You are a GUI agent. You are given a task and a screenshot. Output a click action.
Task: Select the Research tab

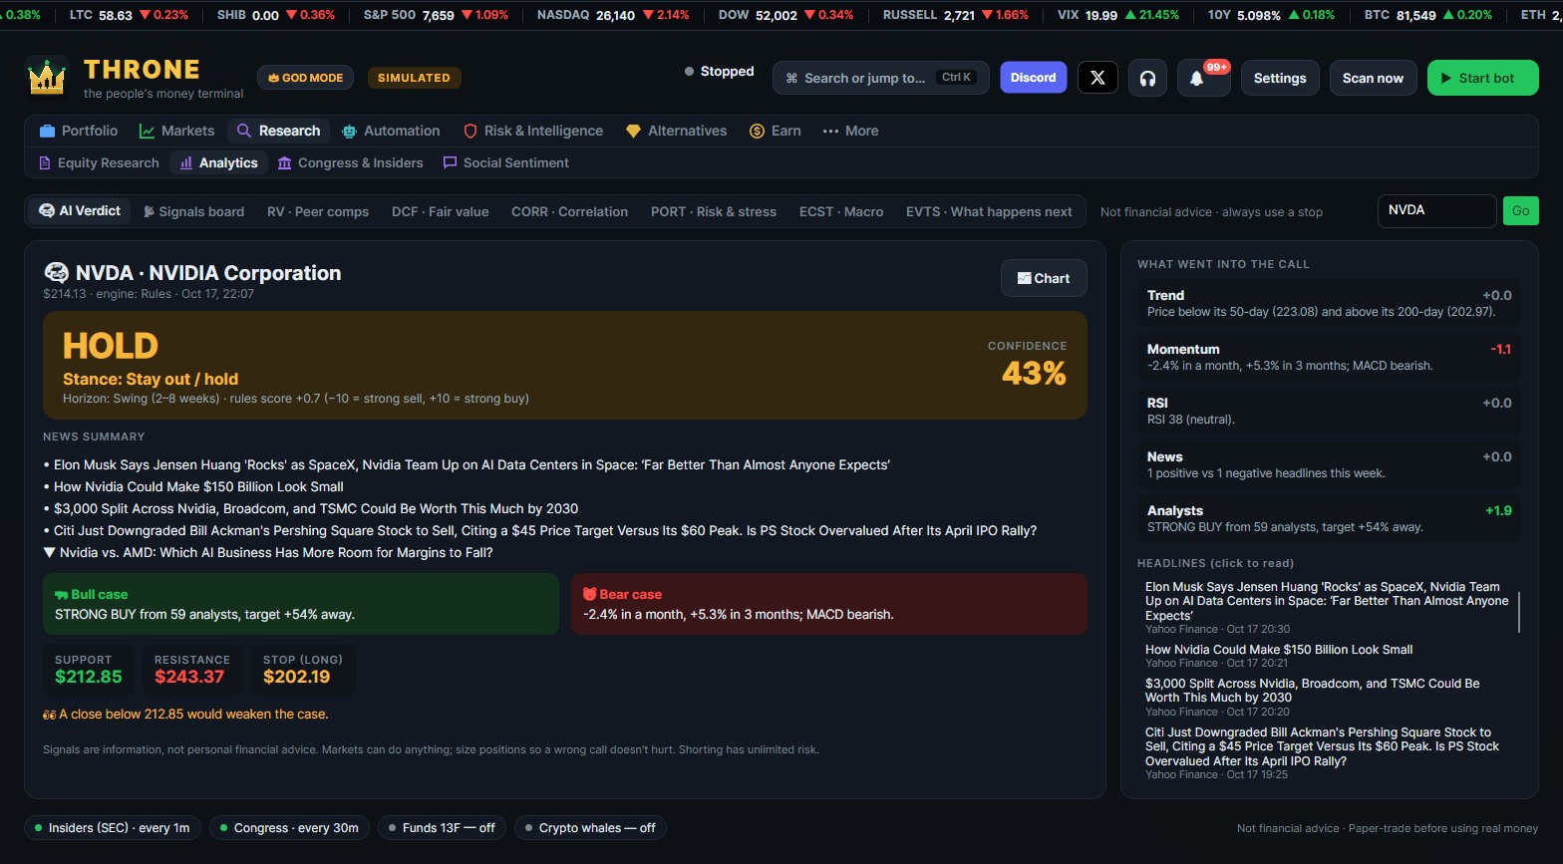click(x=279, y=131)
